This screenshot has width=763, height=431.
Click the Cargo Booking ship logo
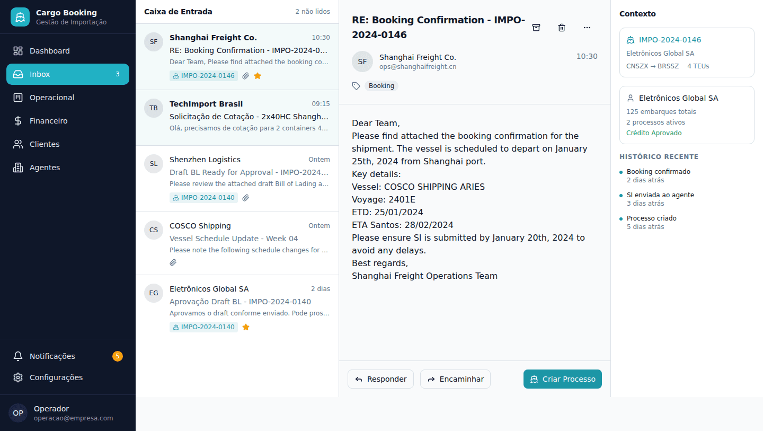pyautogui.click(x=20, y=17)
